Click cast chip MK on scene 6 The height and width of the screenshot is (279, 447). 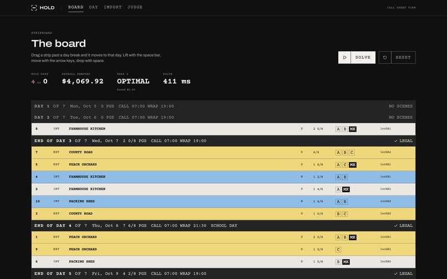(346, 262)
